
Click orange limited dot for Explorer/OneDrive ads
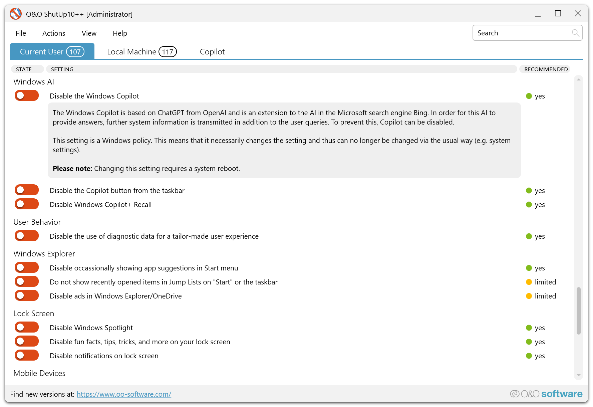pyautogui.click(x=529, y=296)
